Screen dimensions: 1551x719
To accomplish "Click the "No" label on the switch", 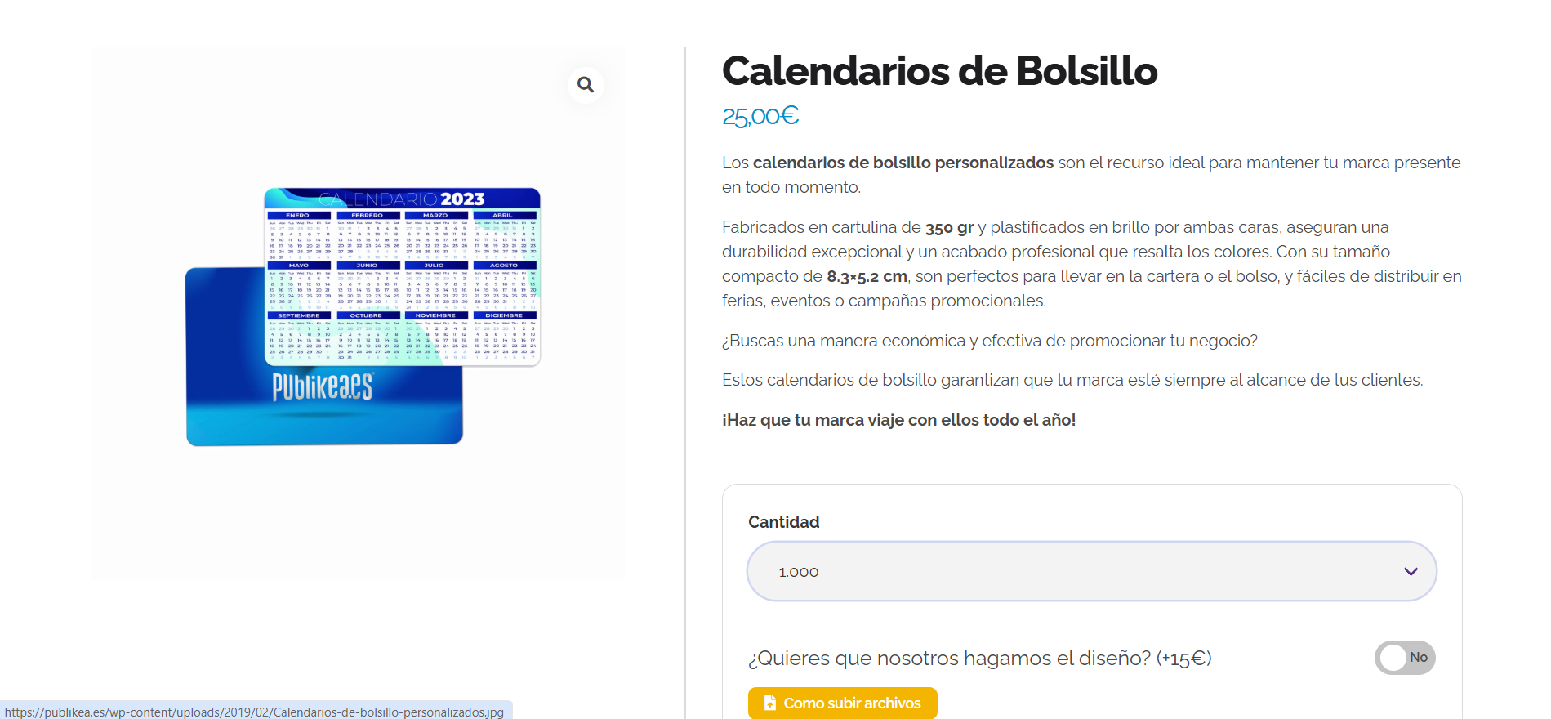I will (1420, 657).
